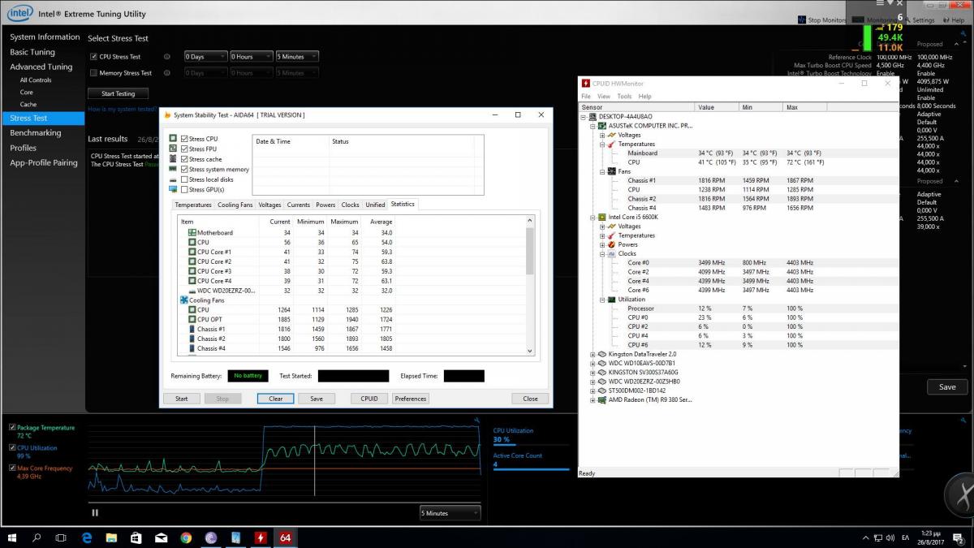Click the Intel Core i5 6600K chip icon
This screenshot has width=974, height=548.
pos(601,218)
